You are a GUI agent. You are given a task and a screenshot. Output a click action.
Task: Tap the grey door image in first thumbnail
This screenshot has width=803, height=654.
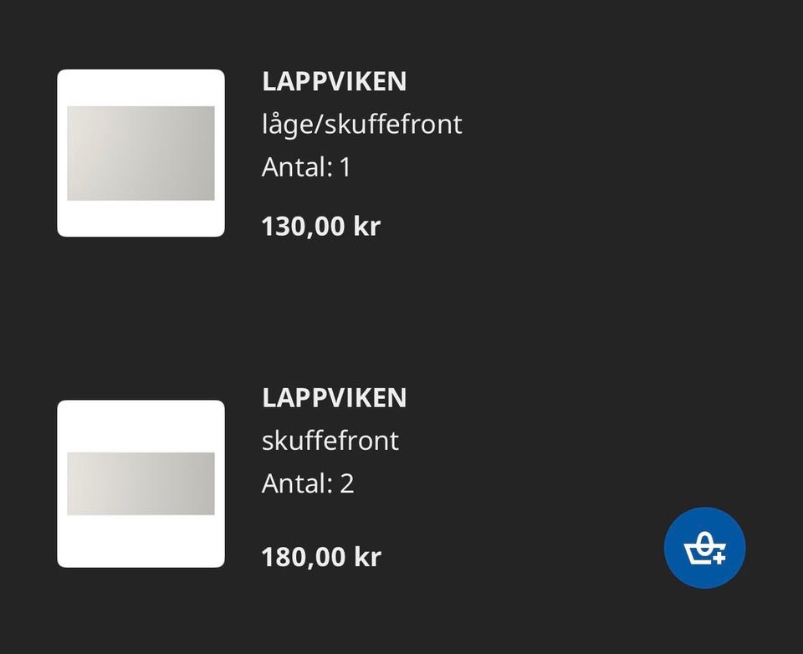click(x=141, y=153)
